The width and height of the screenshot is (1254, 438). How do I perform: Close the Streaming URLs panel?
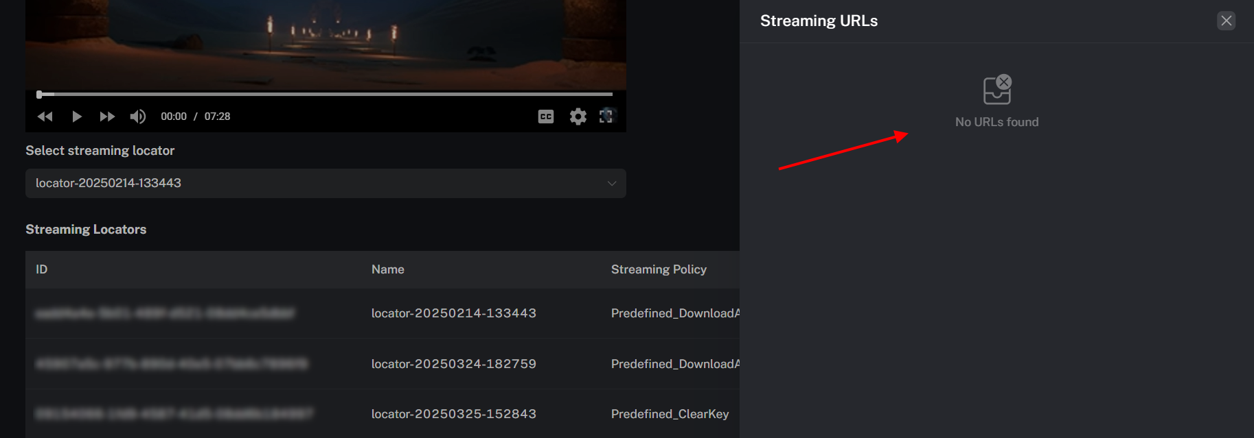pos(1227,21)
